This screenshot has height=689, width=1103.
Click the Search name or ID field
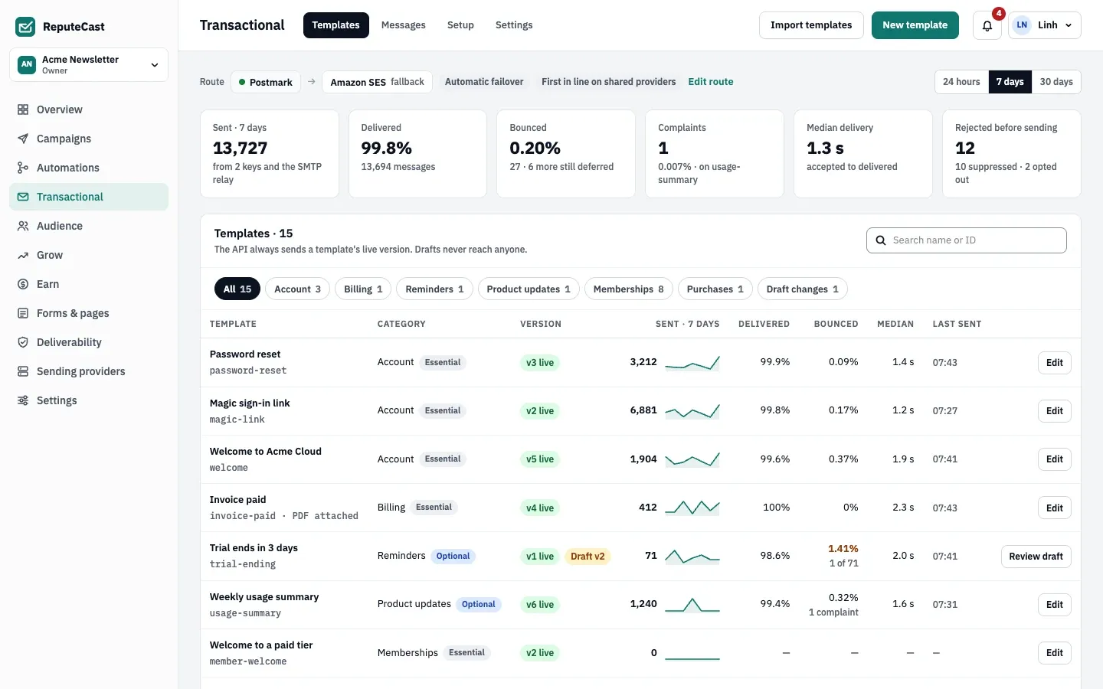point(967,240)
